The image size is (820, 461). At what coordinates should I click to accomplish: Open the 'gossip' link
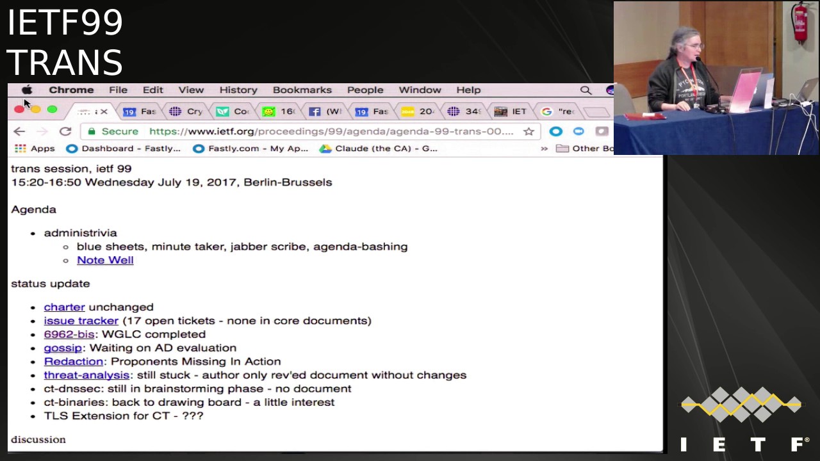[x=63, y=348]
